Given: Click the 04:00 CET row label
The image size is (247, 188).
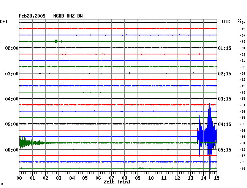Looking at the screenshot, I should coord(12,99).
